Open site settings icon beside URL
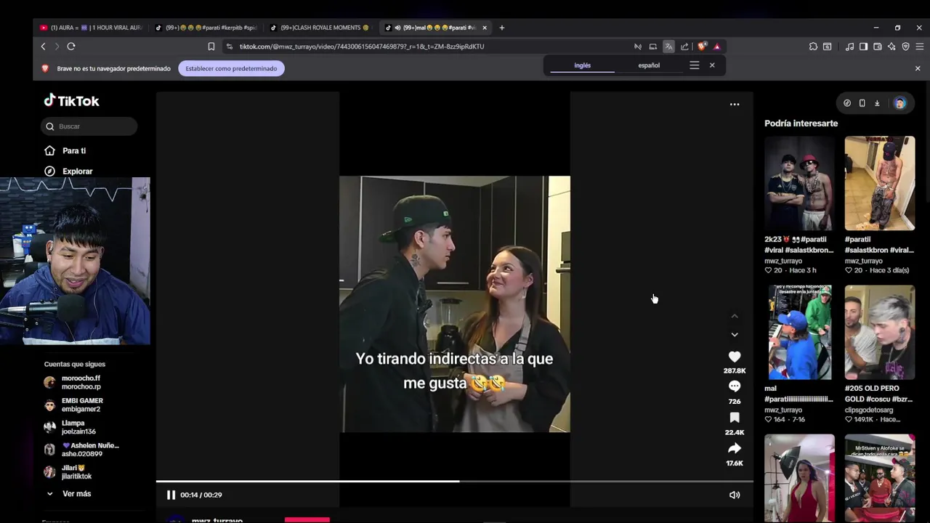 (230, 46)
